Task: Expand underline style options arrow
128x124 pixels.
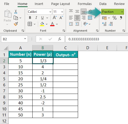Action: click(x=47, y=18)
